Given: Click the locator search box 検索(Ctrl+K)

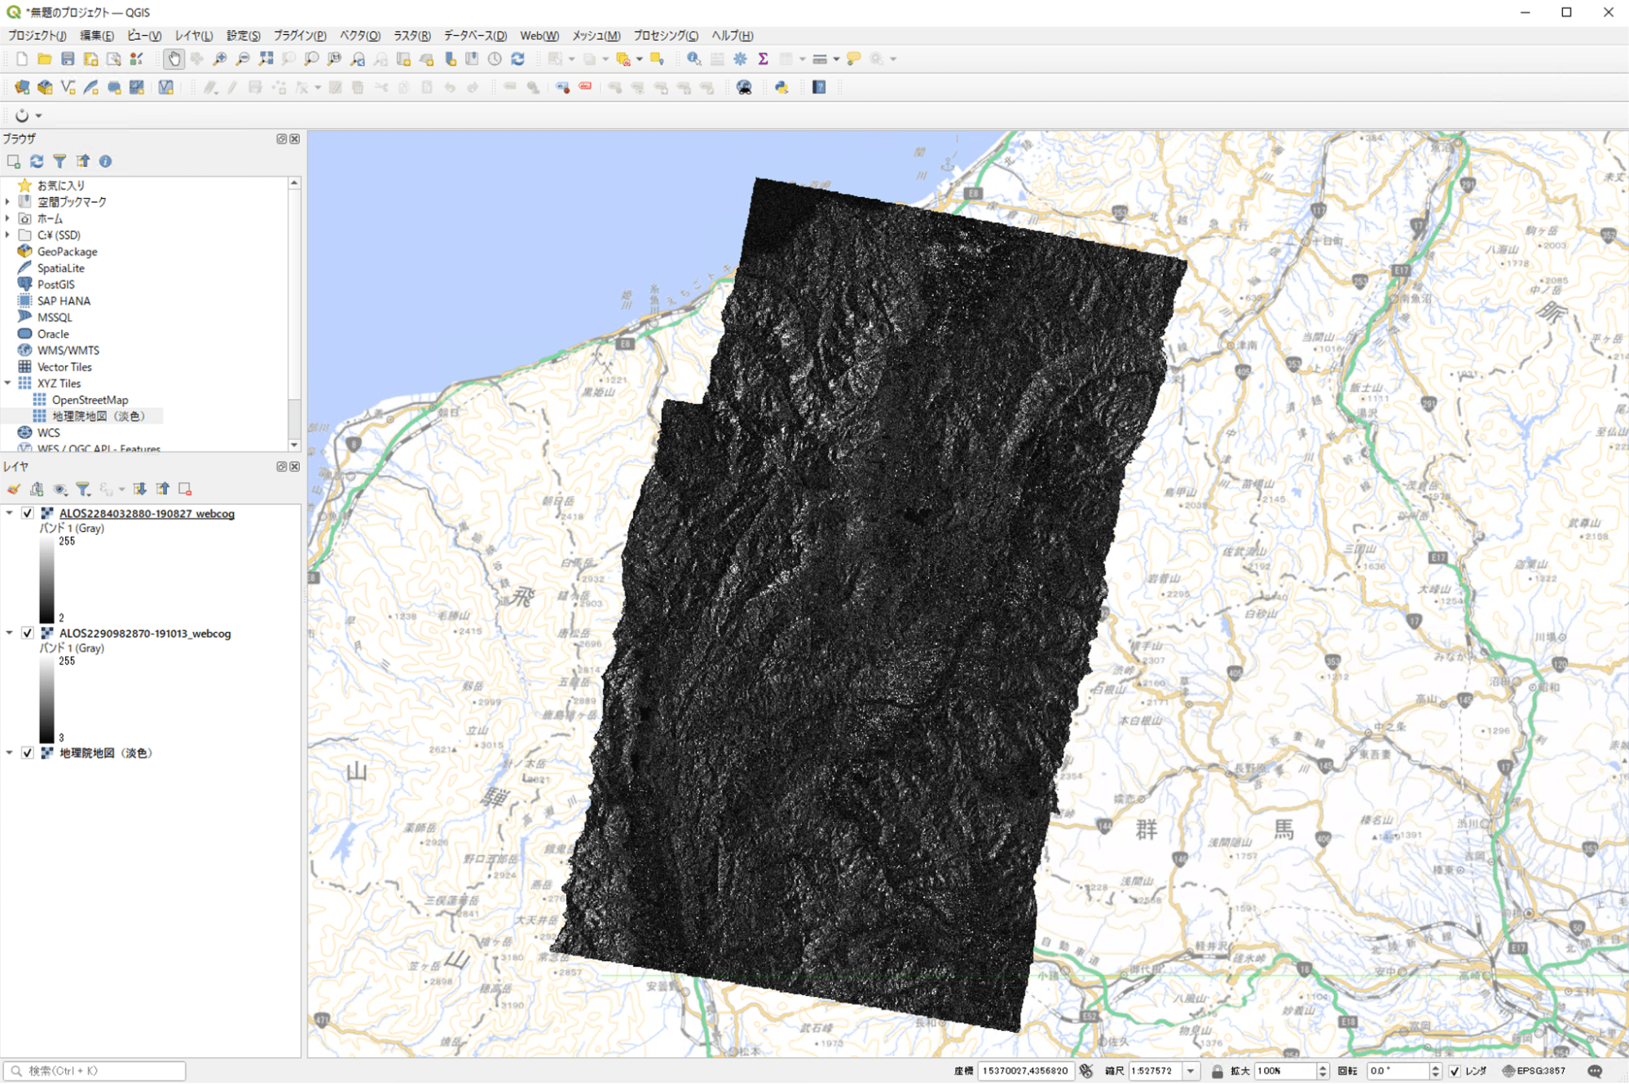Looking at the screenshot, I should pyautogui.click(x=95, y=1071).
